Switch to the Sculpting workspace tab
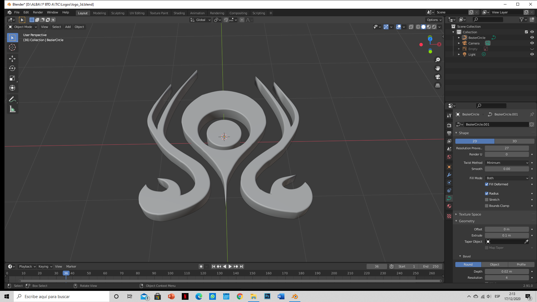 [x=117, y=13]
